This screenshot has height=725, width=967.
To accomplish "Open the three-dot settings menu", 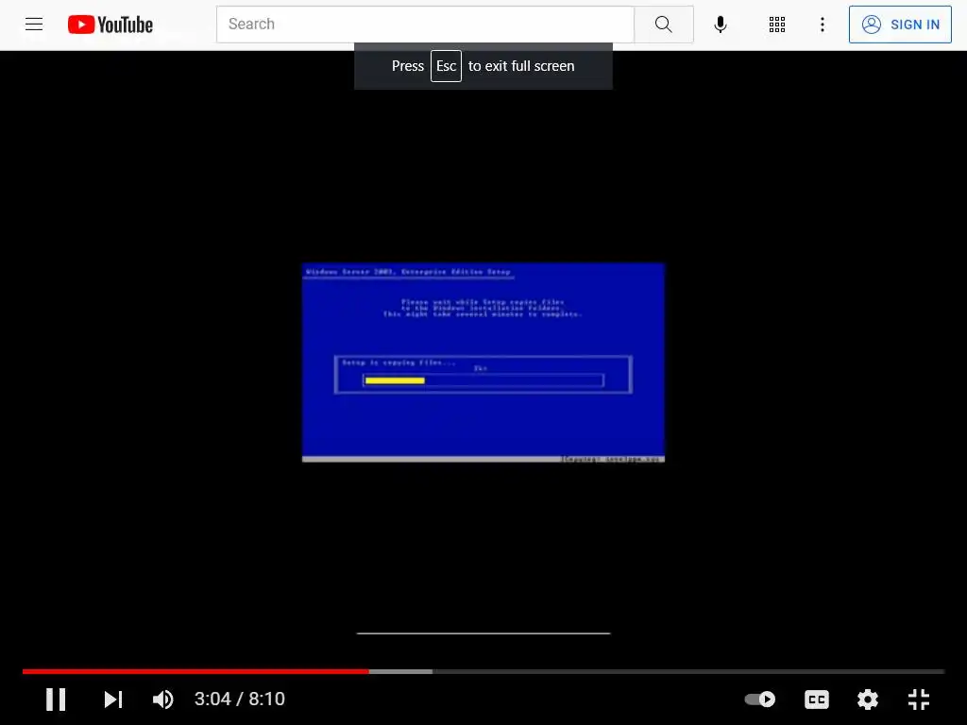I will coord(823,25).
